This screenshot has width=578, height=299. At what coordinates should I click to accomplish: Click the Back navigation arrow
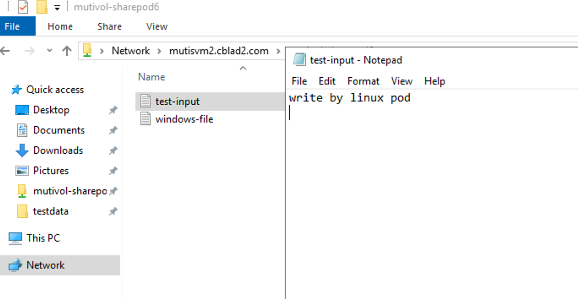click(x=5, y=51)
